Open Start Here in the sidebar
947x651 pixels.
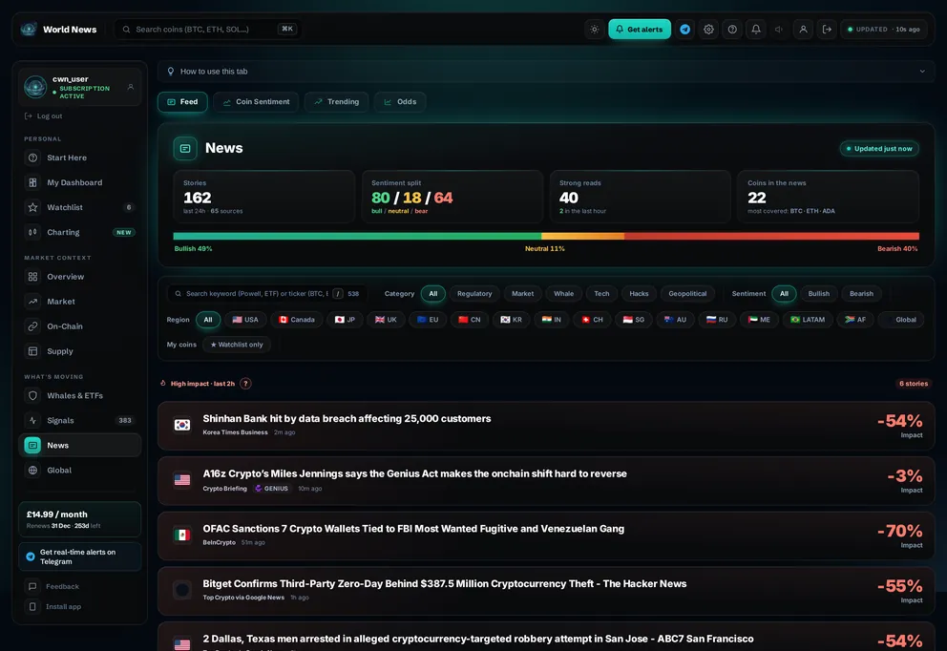tap(80, 157)
